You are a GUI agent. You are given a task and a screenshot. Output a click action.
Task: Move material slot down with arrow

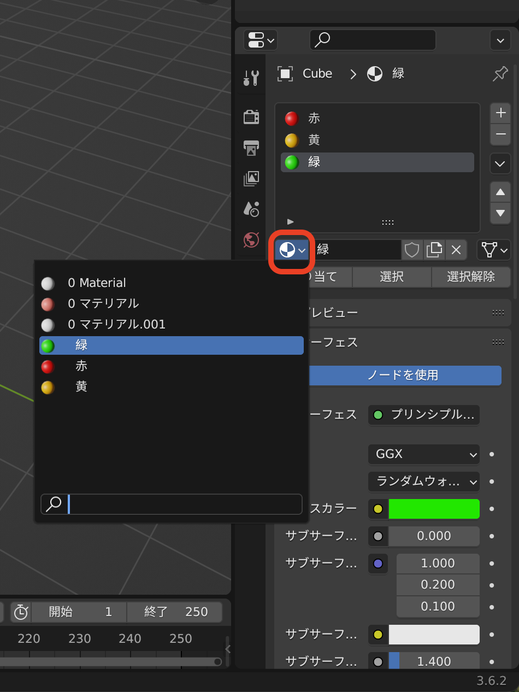point(500,213)
